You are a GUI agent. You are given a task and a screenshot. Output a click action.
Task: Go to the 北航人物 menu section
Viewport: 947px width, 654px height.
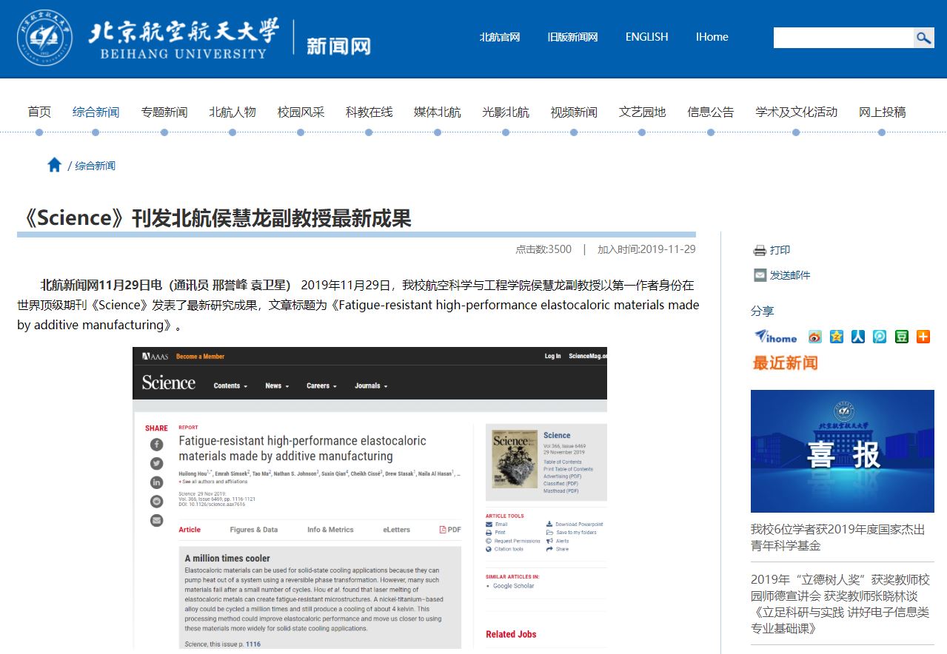232,112
